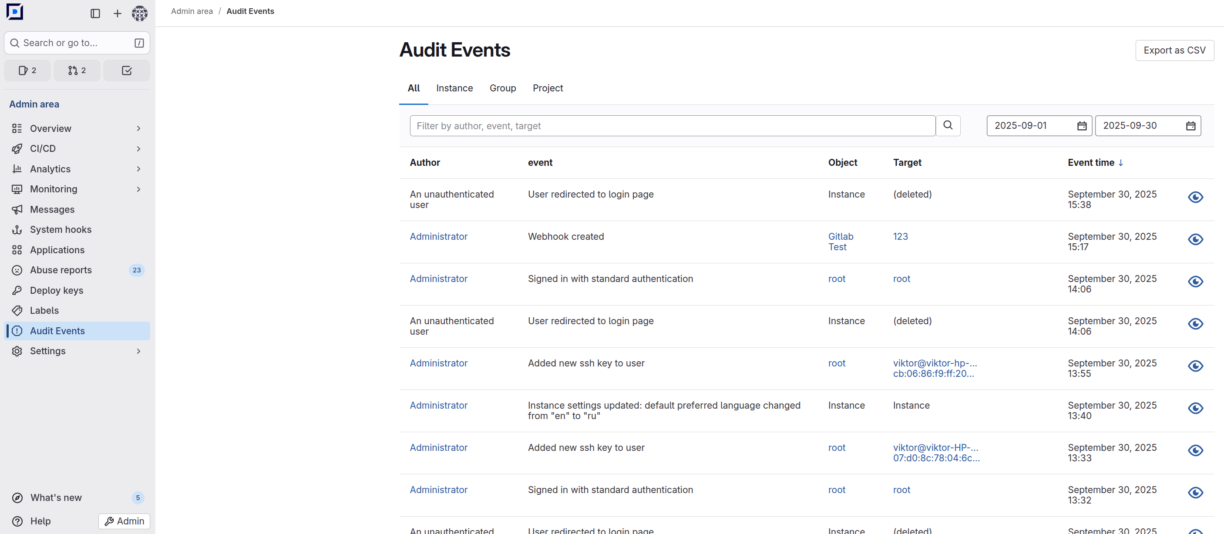1224x534 pixels.
Task: Click the plus create new icon
Action: [118, 13]
